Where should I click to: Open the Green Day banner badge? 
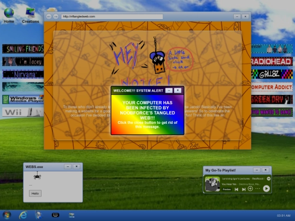pos(272,99)
